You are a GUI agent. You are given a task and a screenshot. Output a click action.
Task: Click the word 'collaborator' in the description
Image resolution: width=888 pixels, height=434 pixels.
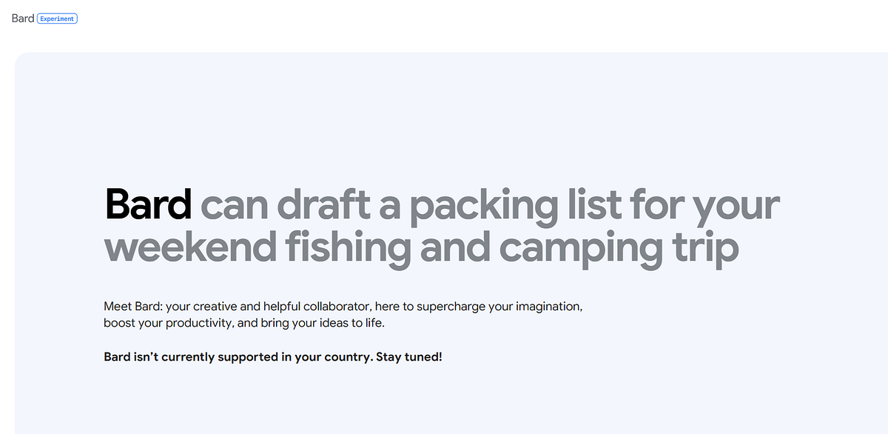(x=337, y=306)
